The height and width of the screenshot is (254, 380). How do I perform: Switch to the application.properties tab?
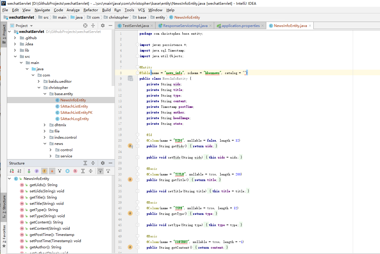240,25
